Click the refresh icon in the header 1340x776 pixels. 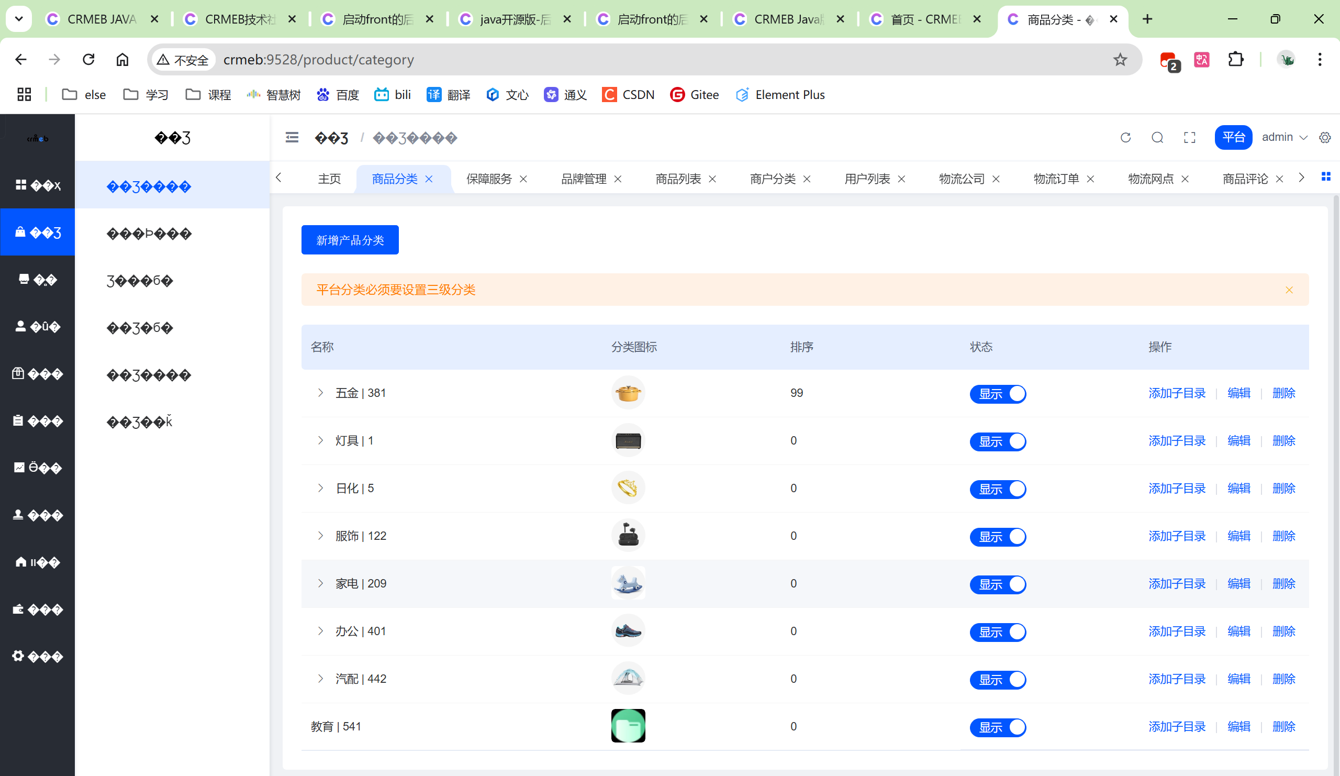tap(1125, 138)
